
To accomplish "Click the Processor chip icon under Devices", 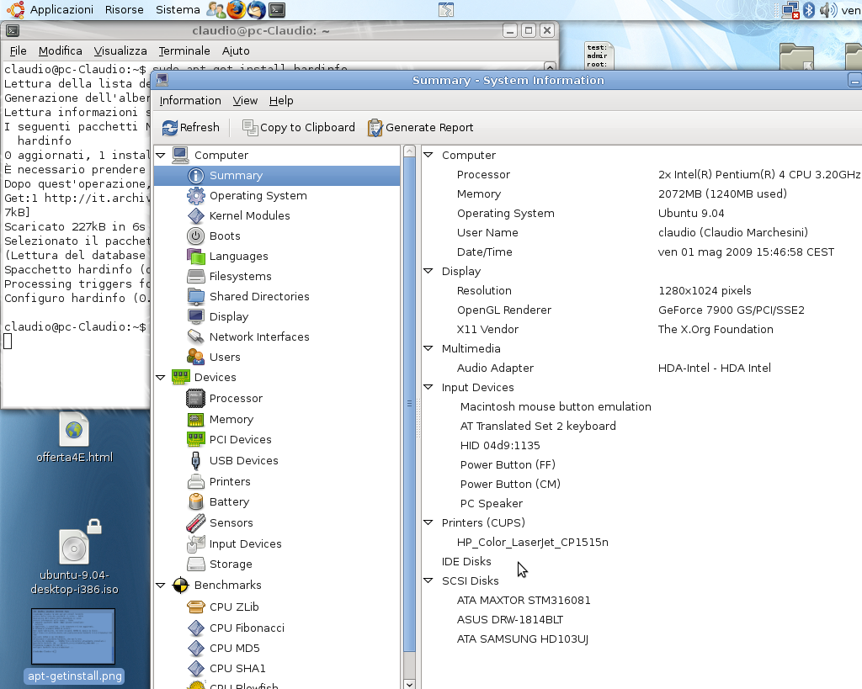I will [195, 399].
